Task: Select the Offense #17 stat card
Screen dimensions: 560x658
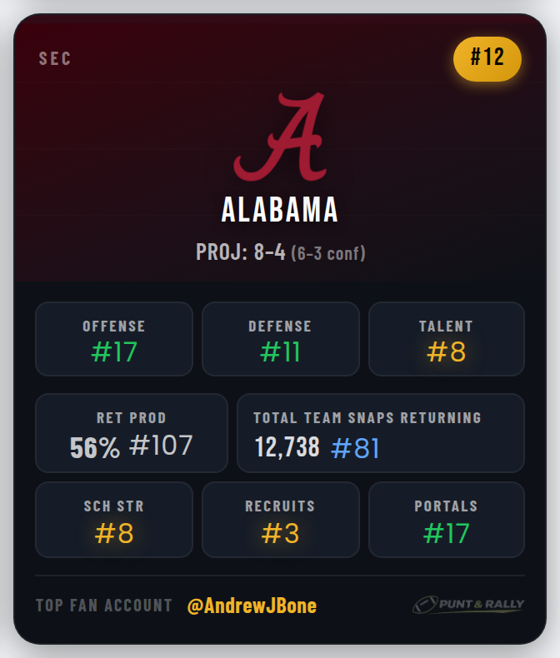Action: [114, 339]
